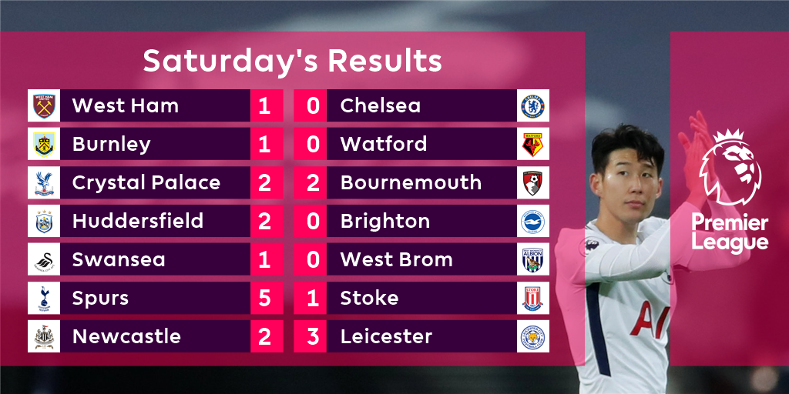Select the Stoke City badge
Screen dimensions: 789x394
tap(533, 298)
